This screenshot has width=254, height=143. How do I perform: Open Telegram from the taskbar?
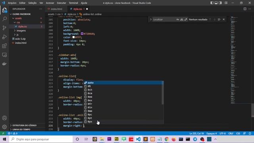click(195, 139)
